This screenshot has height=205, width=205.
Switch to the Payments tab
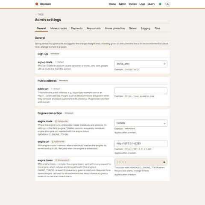(77, 28)
